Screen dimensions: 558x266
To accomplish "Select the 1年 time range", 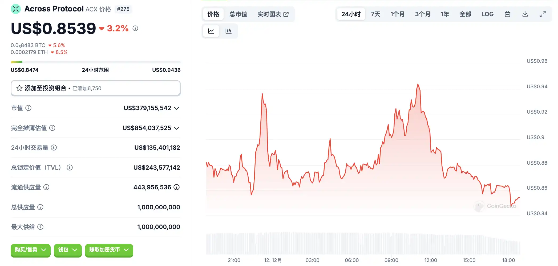I will pyautogui.click(x=445, y=14).
